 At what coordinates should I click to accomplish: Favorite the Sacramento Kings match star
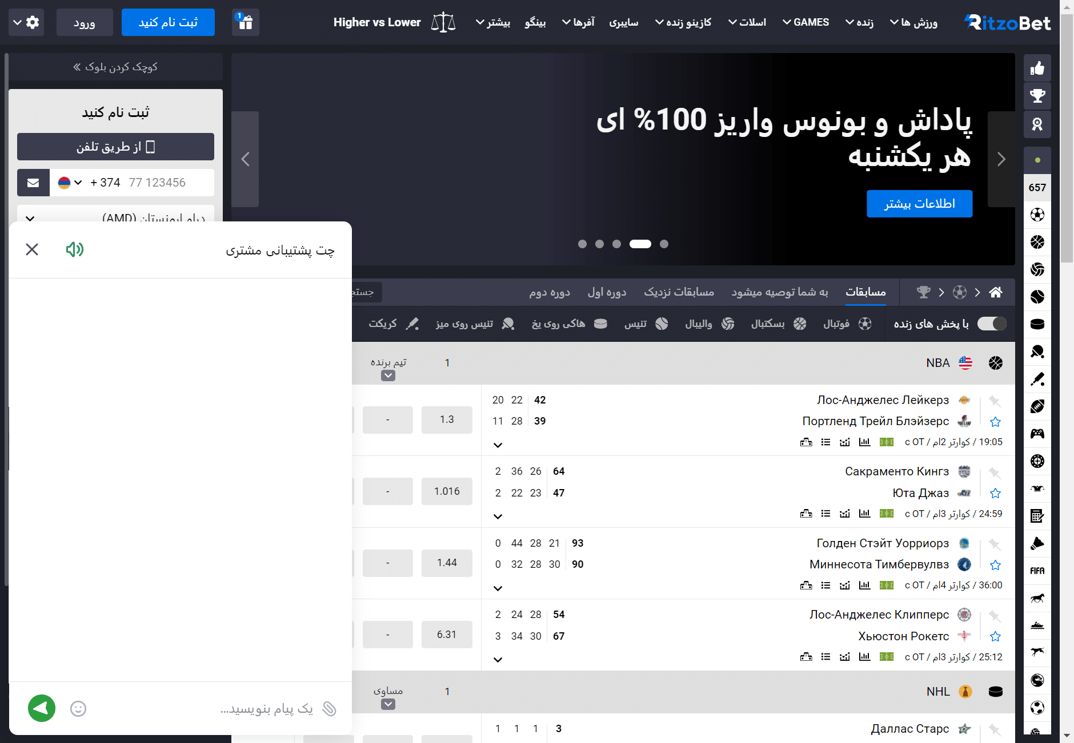coord(995,493)
